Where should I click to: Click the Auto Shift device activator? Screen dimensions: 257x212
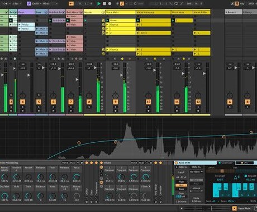pos(176,163)
